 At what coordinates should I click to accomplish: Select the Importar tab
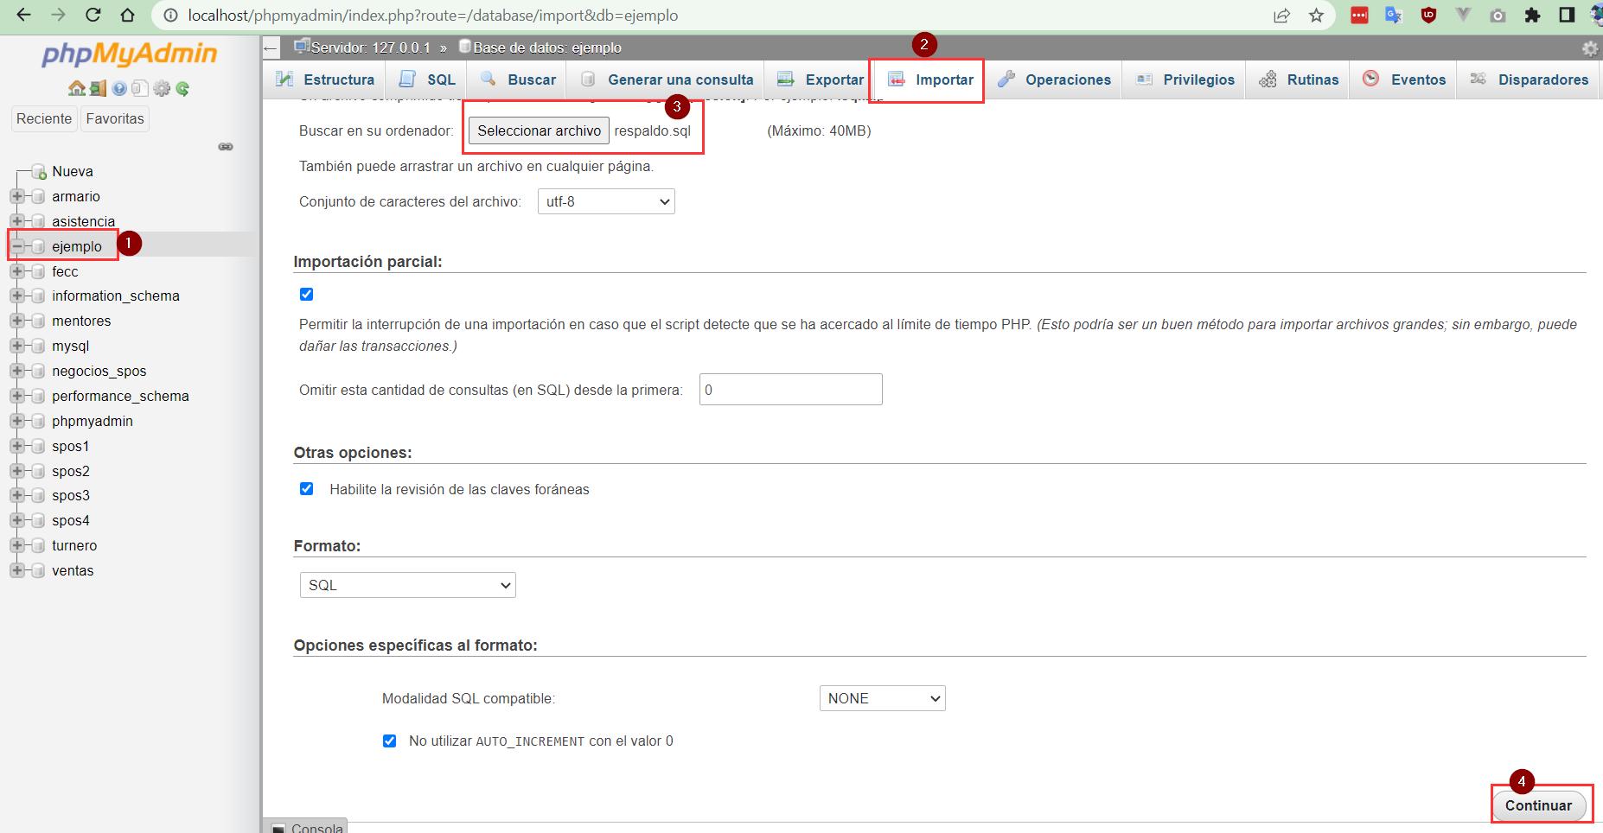pyautogui.click(x=930, y=79)
